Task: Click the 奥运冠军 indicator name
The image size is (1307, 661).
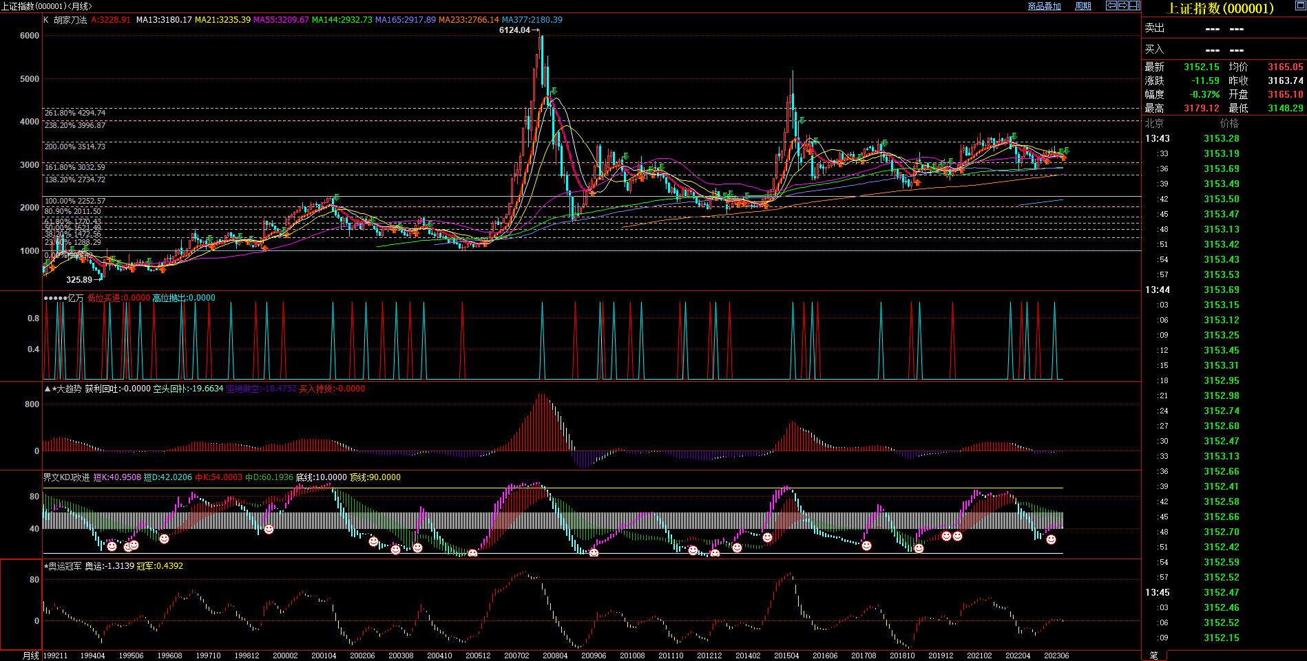Action: [65, 566]
